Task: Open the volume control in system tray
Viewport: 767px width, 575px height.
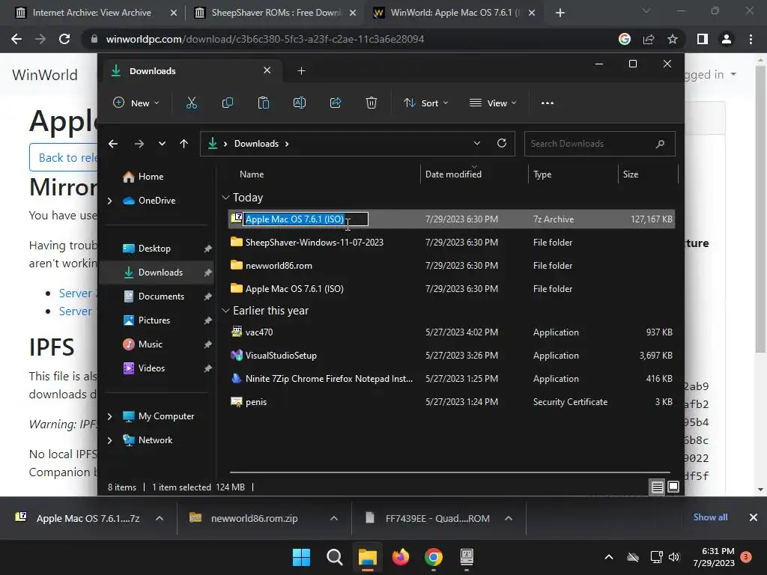Action: tap(674, 557)
